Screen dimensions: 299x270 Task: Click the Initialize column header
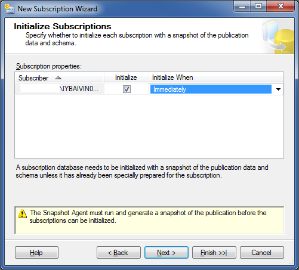127,77
